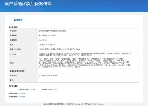Click the 备注 row label
This screenshot has width=148, height=106.
[12, 80]
